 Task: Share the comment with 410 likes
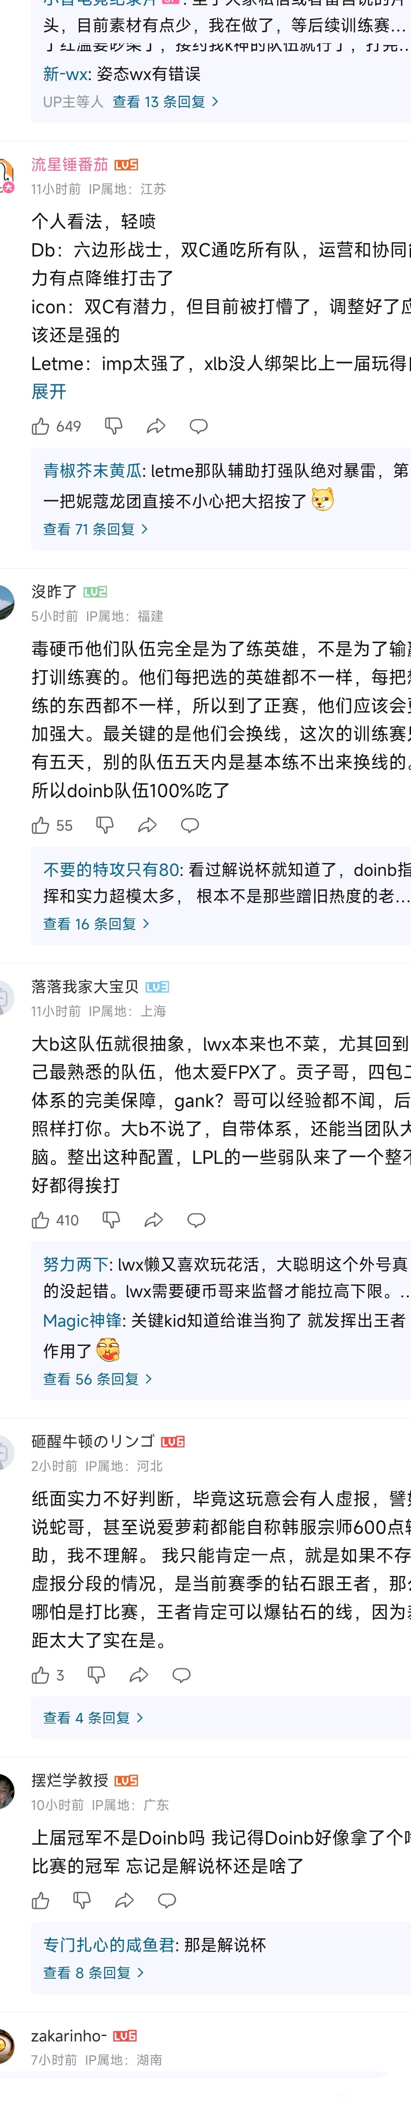pyautogui.click(x=154, y=1220)
